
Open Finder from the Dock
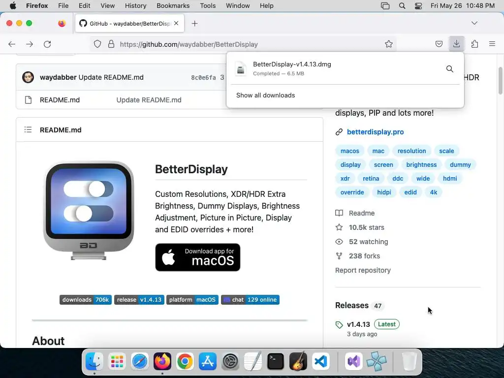(x=94, y=361)
